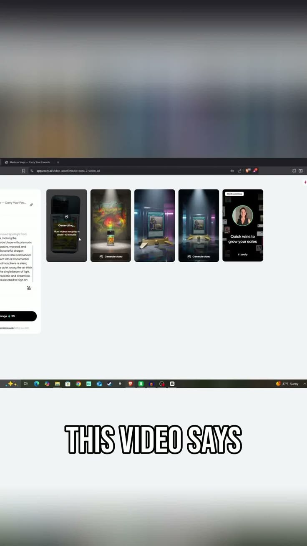The width and height of the screenshot is (307, 546).
Task: Switch to Brave browser in the taskbar
Action: [x=131, y=384]
